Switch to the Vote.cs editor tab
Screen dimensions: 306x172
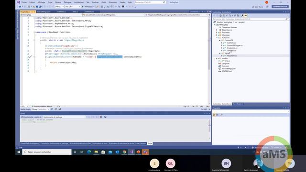click(x=76, y=12)
